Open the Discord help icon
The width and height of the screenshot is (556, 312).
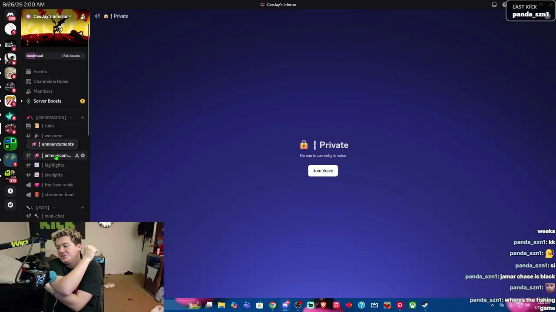504,5
